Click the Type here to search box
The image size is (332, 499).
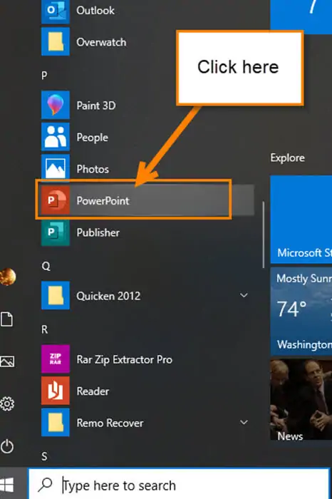click(179, 485)
